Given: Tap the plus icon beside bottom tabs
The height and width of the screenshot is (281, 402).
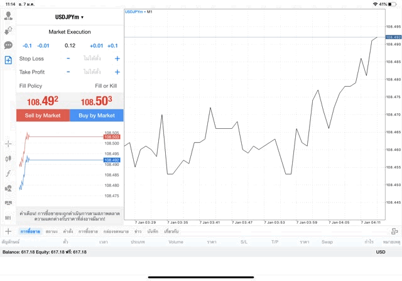Looking at the screenshot, I should point(8,231).
